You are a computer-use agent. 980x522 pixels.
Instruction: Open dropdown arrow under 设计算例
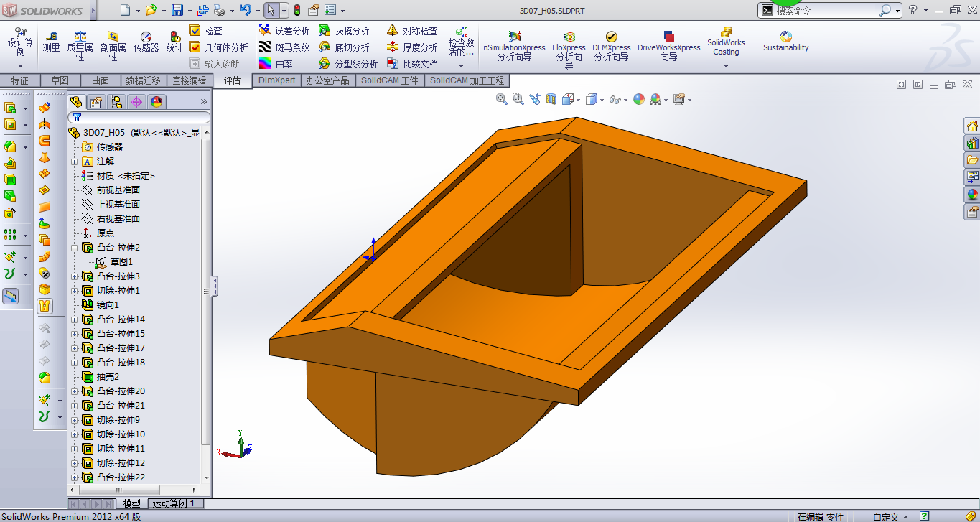coord(20,65)
